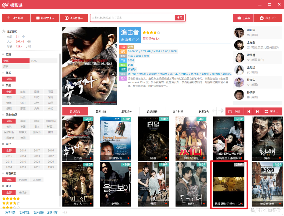Switch to 最近添加 tab
284x216 pixels.
coord(75,112)
